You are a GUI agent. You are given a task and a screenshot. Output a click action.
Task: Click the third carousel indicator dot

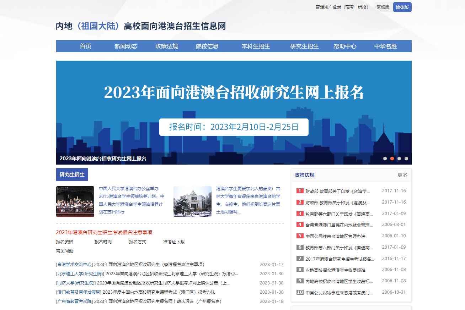[399, 159]
